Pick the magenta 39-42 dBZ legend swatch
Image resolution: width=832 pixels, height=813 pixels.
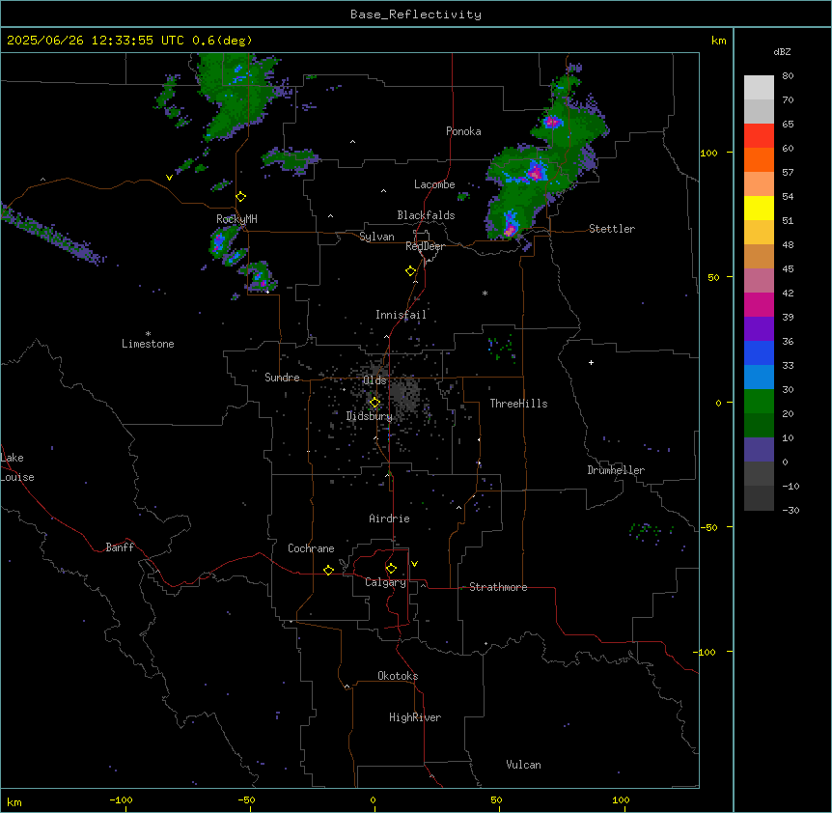(x=759, y=304)
